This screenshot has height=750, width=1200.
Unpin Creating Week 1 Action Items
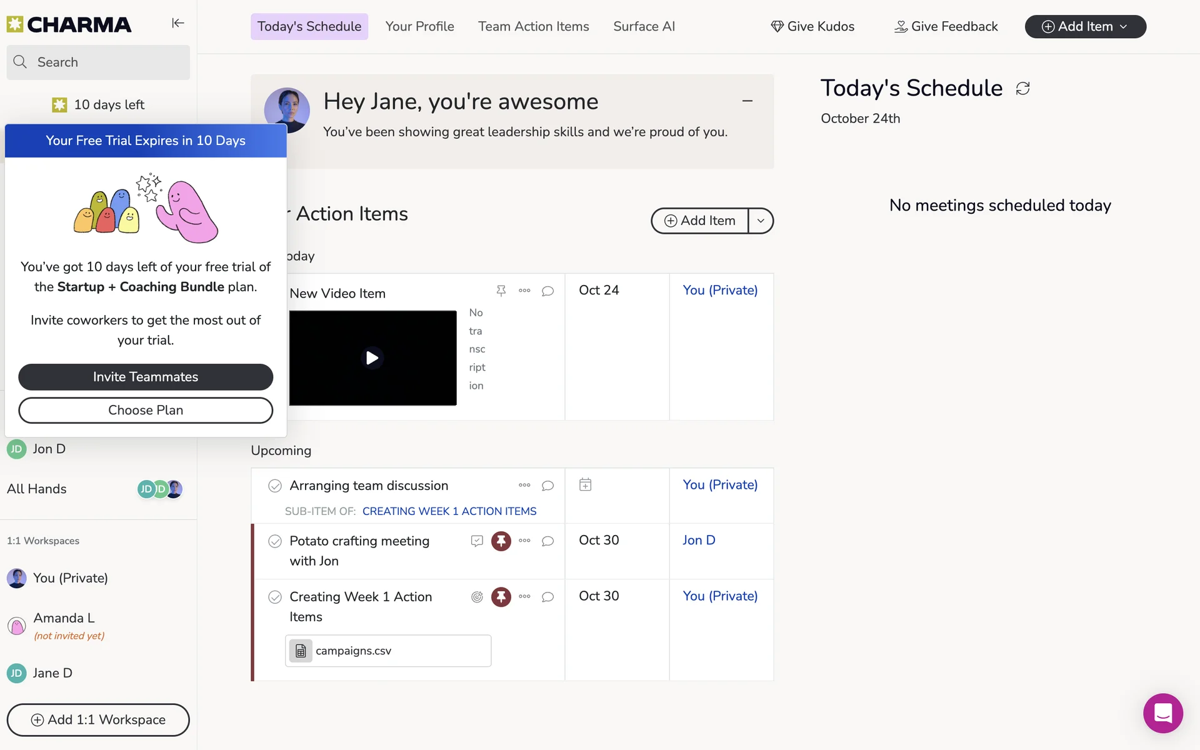point(501,597)
